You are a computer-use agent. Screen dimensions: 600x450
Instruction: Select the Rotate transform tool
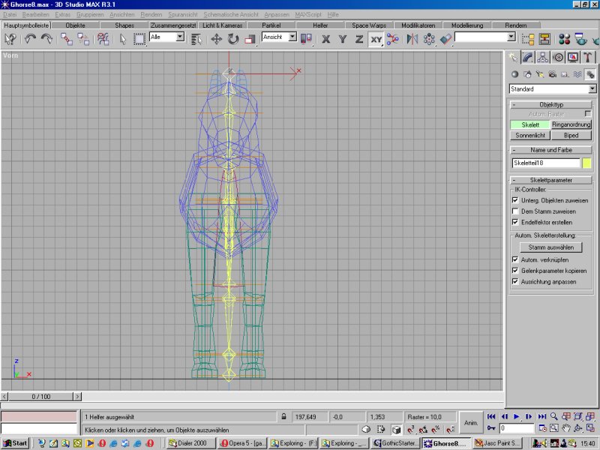233,38
